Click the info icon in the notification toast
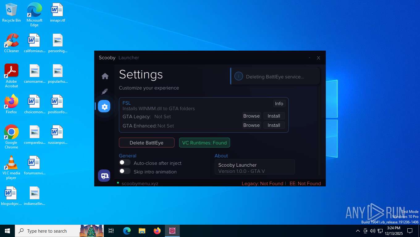This screenshot has width=420, height=237. (238, 77)
